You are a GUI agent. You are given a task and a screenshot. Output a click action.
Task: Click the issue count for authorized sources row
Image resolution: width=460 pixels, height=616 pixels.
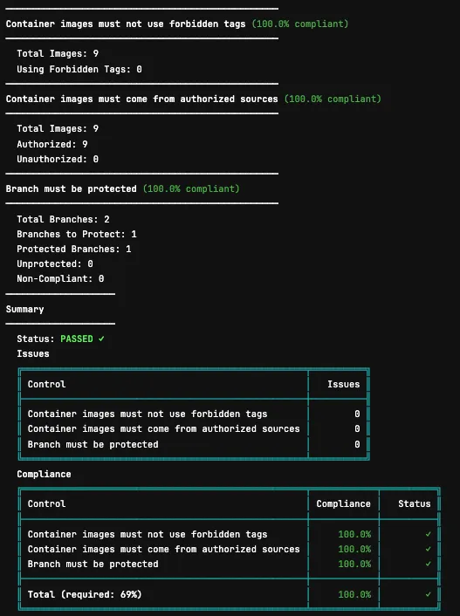pyautogui.click(x=357, y=429)
